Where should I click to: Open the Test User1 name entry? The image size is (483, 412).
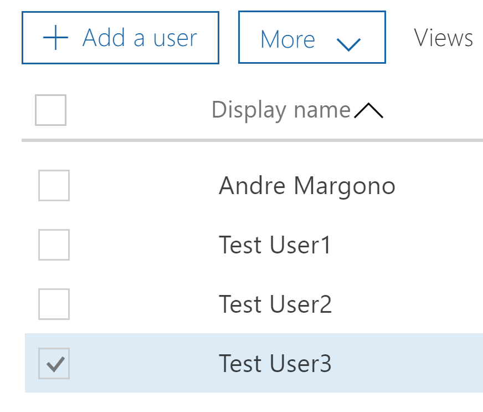(275, 245)
